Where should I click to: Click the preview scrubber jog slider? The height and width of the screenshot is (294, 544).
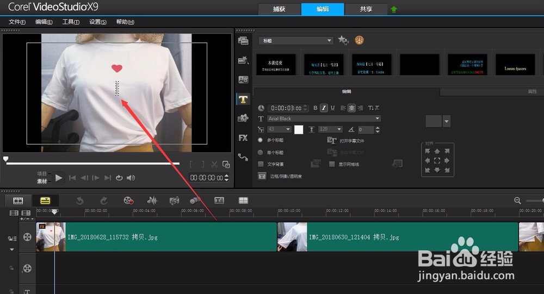coord(5,159)
